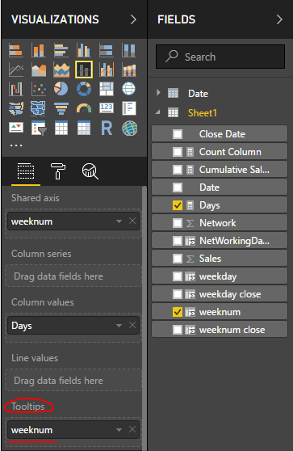Remove weeknum from Shared axis
This screenshot has width=293, height=451.
click(132, 221)
